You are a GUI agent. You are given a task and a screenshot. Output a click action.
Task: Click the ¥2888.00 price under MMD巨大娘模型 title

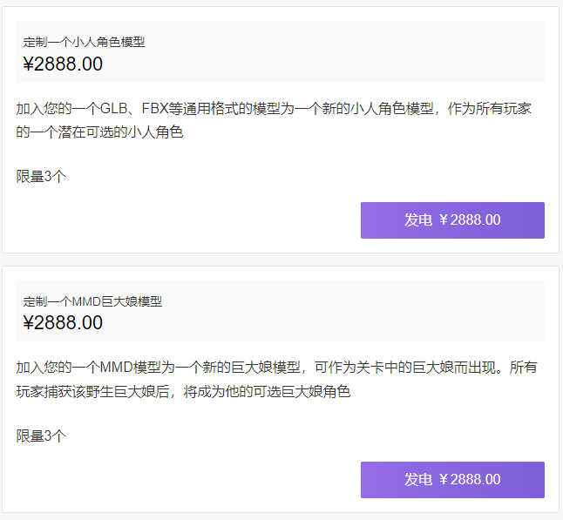coord(63,322)
